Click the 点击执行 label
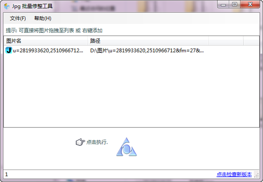The height and width of the screenshot is (182, 263). point(97,142)
